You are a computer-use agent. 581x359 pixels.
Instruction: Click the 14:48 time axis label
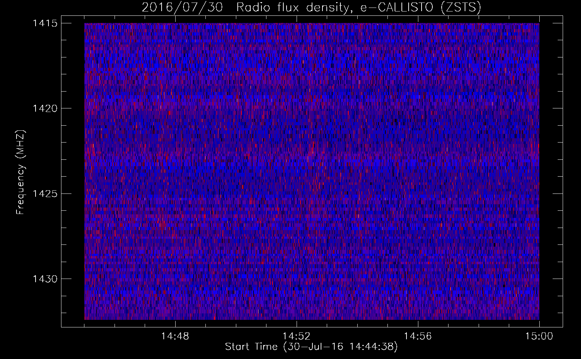(x=175, y=336)
